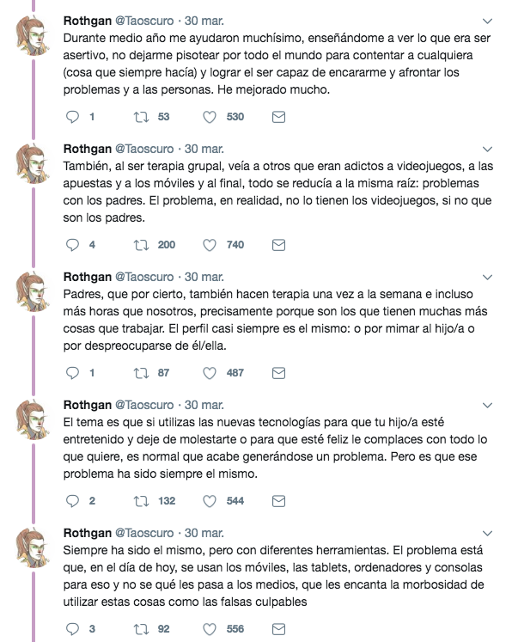Viewport: 512px width, 642px height.
Task: Retweet the tweet with 200 retweets
Action: point(141,245)
